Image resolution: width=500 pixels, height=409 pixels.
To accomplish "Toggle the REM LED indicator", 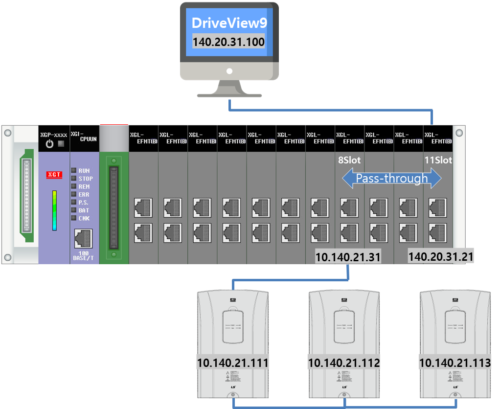I will click(73, 186).
